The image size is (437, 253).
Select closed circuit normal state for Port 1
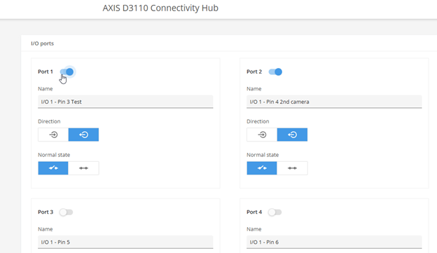click(x=83, y=168)
